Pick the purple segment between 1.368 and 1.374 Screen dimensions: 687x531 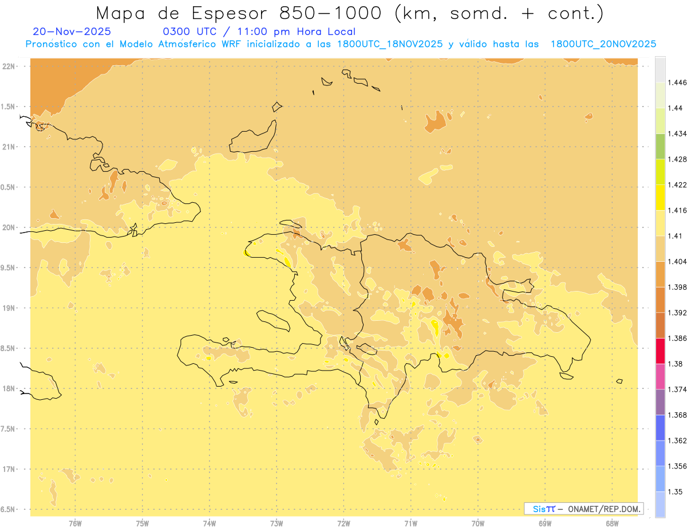click(660, 402)
